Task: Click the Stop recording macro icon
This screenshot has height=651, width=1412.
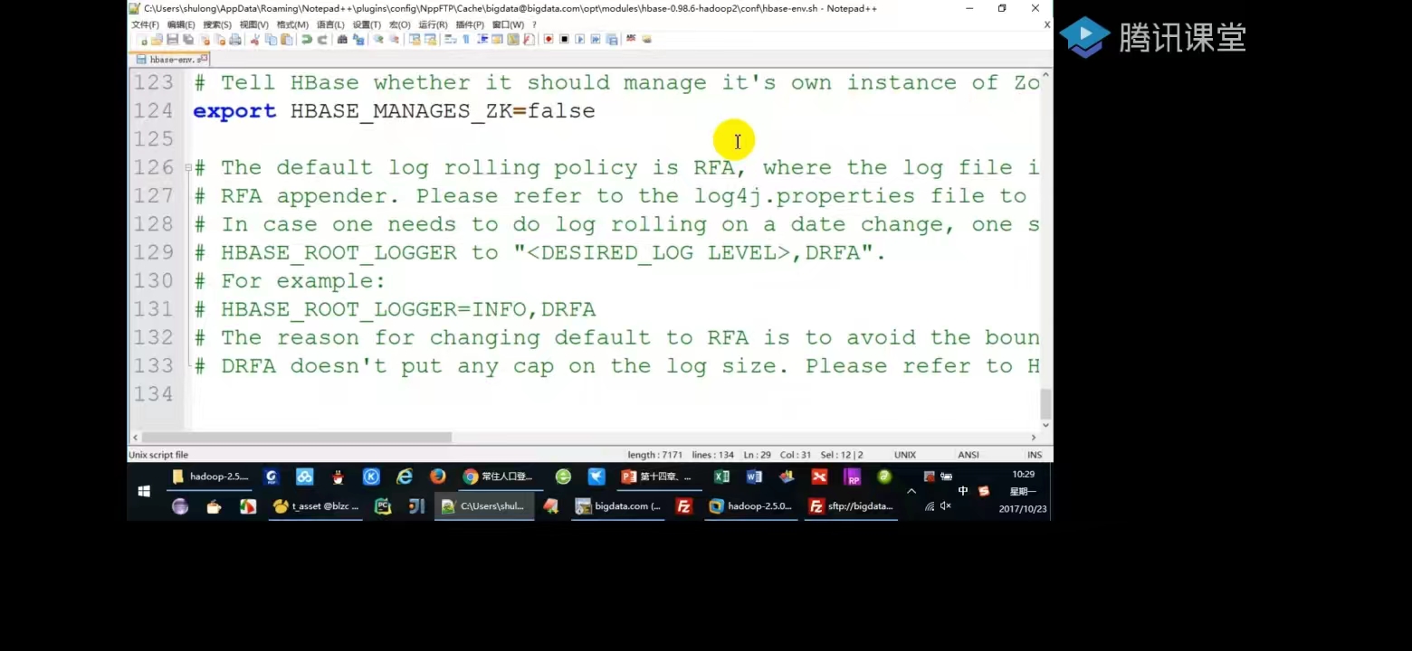Action: 564,39
